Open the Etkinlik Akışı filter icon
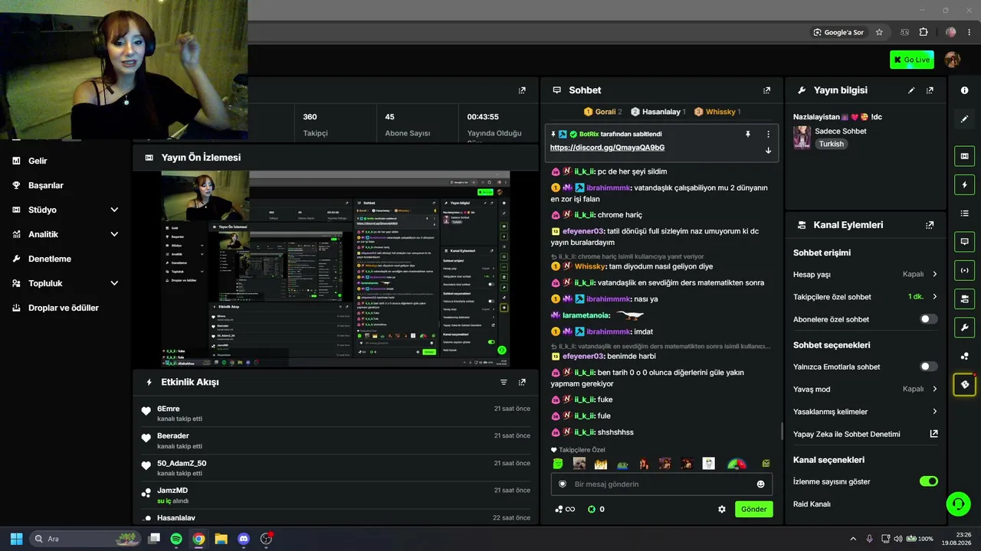The height and width of the screenshot is (551, 981). click(504, 382)
